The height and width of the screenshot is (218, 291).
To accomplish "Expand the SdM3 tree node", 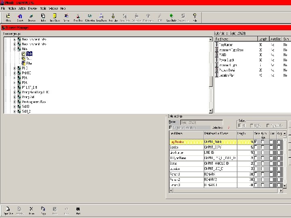I will pyautogui.click(x=15, y=107).
